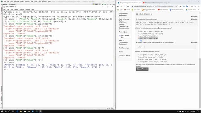Open the YouTube Thumbnail bookmark
This screenshot has width=201, height=113.
(x=177, y=10)
